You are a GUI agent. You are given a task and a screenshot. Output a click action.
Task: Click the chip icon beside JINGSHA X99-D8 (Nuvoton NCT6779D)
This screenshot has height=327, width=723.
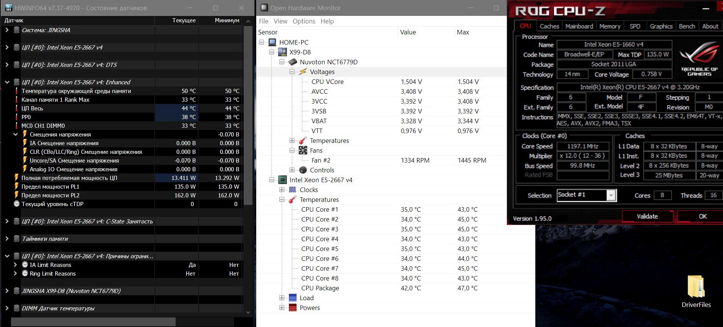pos(17,291)
